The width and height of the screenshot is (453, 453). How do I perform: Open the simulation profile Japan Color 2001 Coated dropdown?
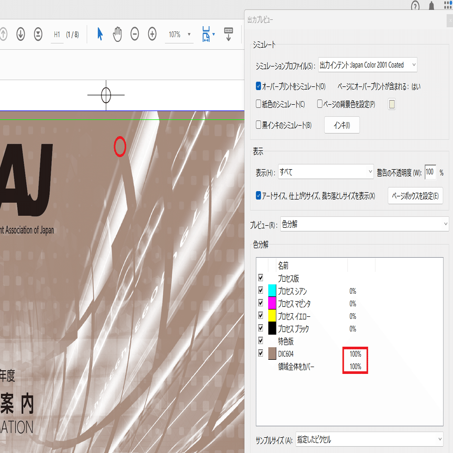[368, 65]
